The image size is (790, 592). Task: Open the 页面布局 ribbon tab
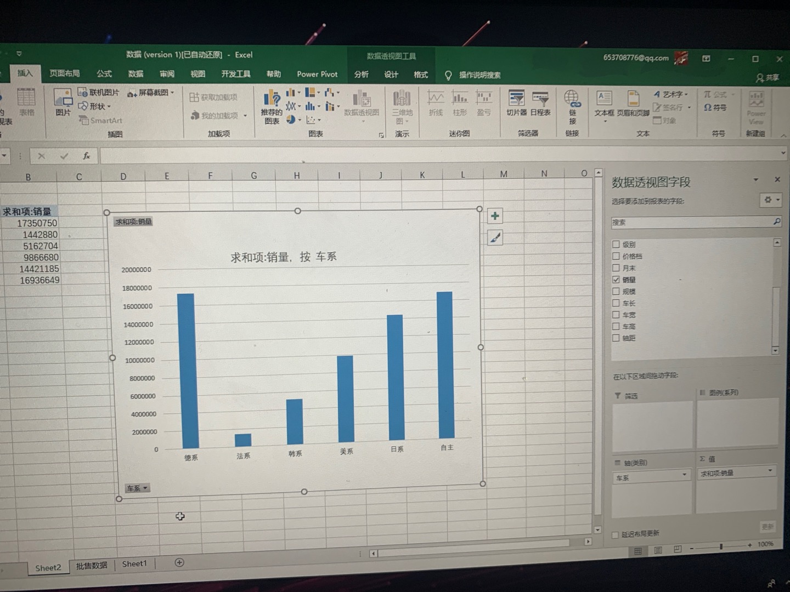click(x=65, y=73)
